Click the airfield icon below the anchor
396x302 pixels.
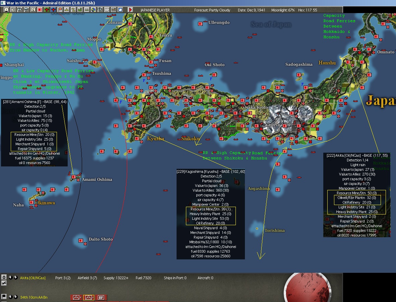click(x=4, y=283)
